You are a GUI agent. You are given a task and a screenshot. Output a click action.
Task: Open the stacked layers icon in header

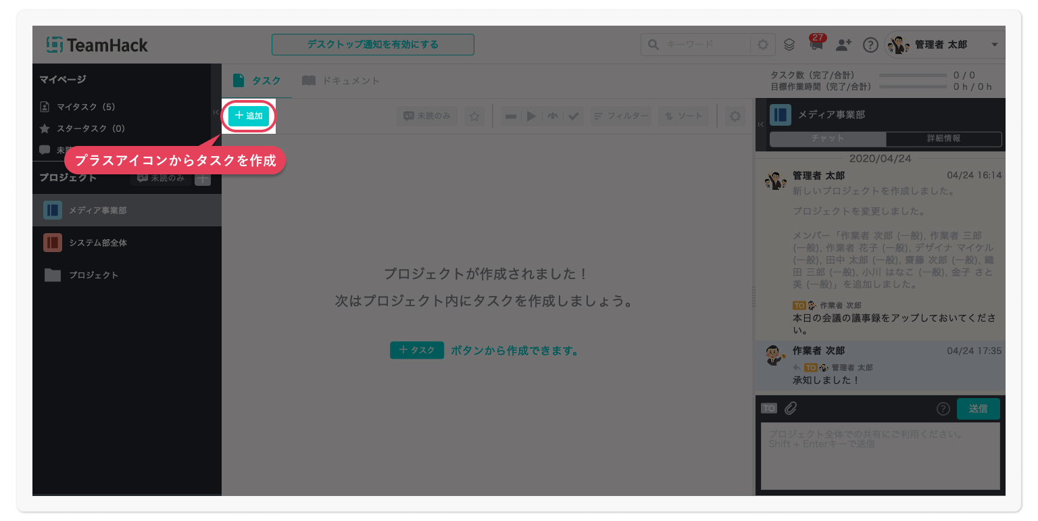(x=789, y=45)
